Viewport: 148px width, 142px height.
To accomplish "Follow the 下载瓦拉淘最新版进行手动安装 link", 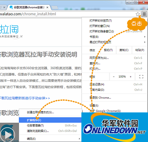I will click(25, 98).
